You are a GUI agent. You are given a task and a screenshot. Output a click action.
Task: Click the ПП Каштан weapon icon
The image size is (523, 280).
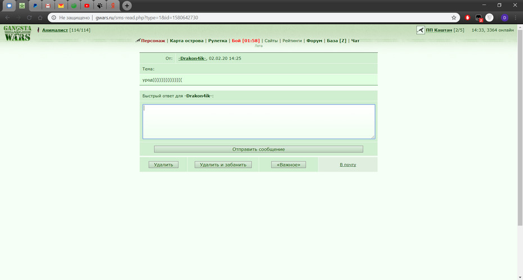coord(420,30)
